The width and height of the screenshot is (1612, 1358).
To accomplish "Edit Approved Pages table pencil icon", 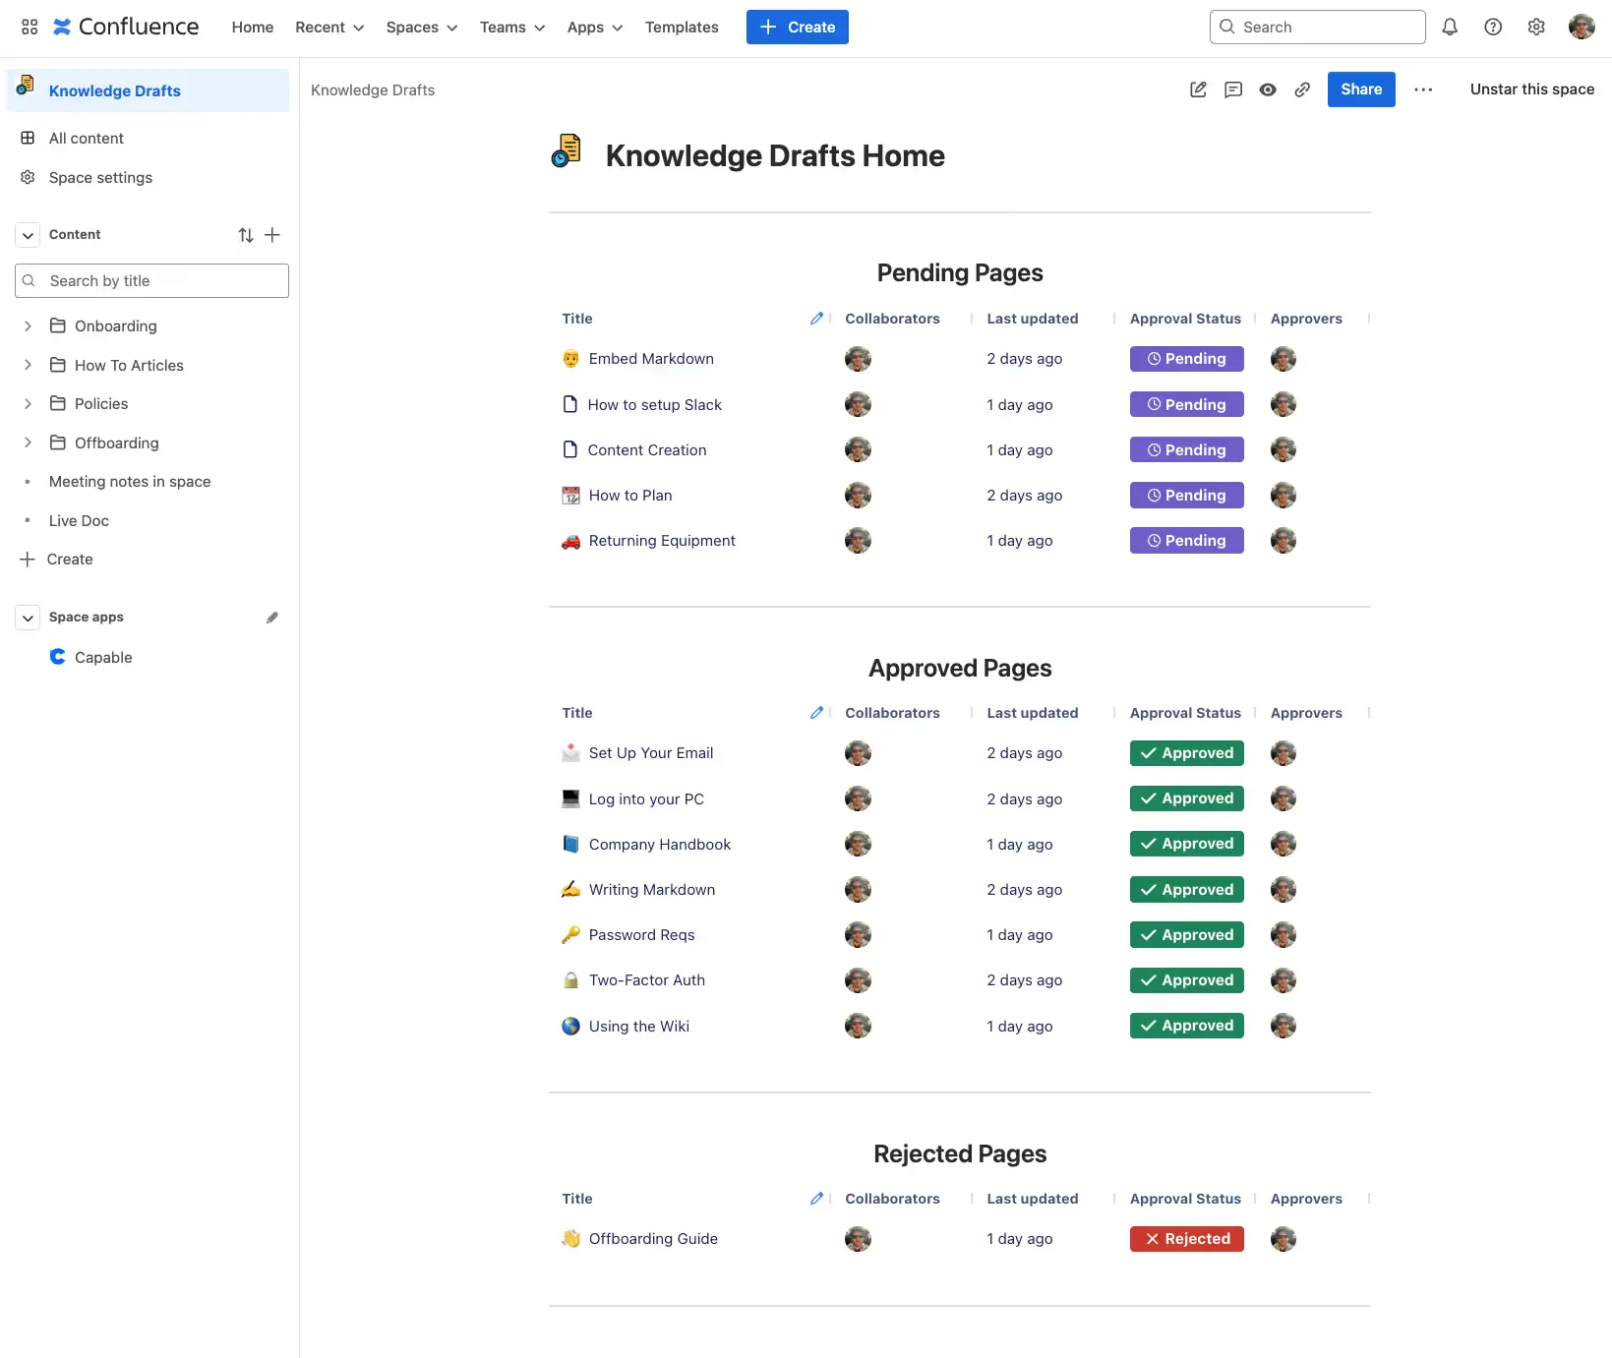I will pos(816,713).
